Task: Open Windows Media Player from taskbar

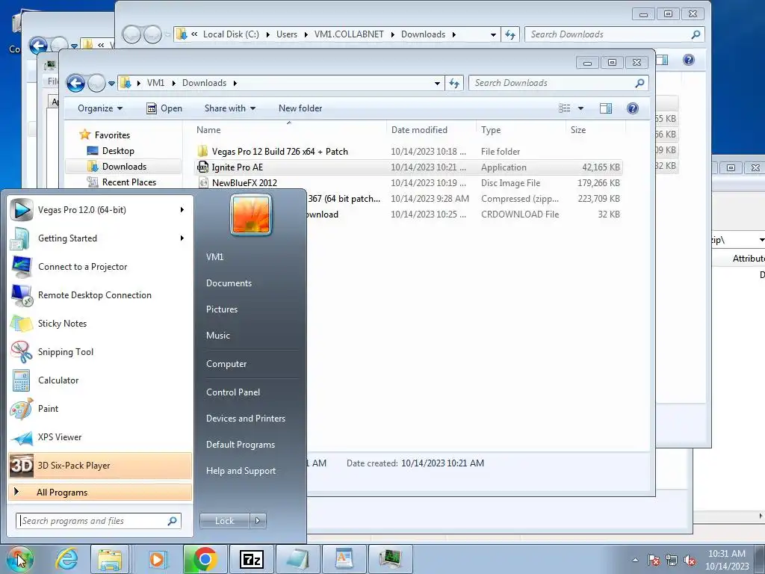Action: pyautogui.click(x=157, y=559)
